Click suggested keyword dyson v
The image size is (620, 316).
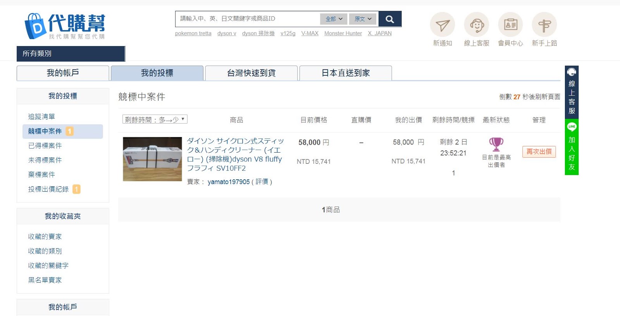tap(227, 33)
